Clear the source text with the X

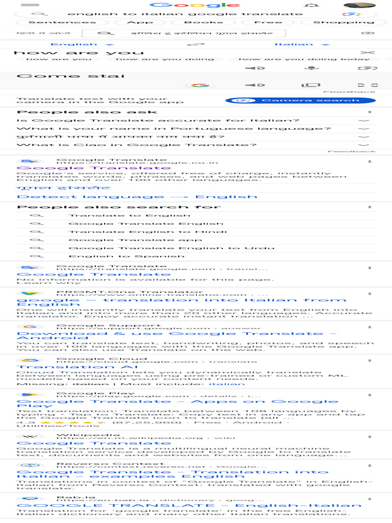[367, 53]
